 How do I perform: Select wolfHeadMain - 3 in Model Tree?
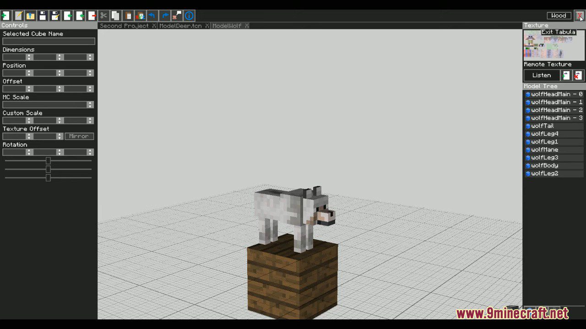553,118
